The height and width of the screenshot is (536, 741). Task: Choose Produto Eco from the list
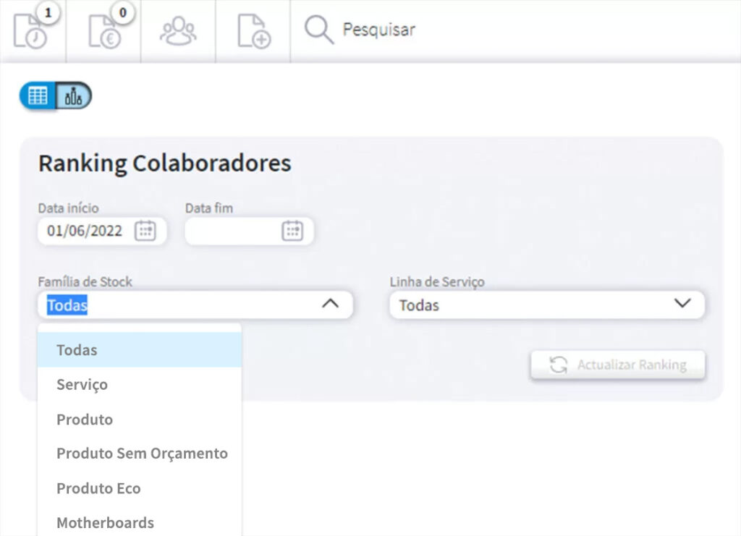[x=98, y=488]
